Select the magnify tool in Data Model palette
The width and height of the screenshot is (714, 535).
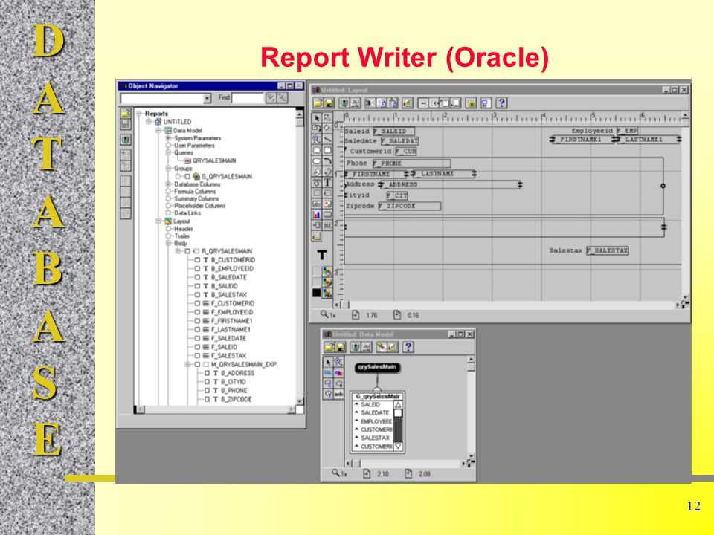338,362
